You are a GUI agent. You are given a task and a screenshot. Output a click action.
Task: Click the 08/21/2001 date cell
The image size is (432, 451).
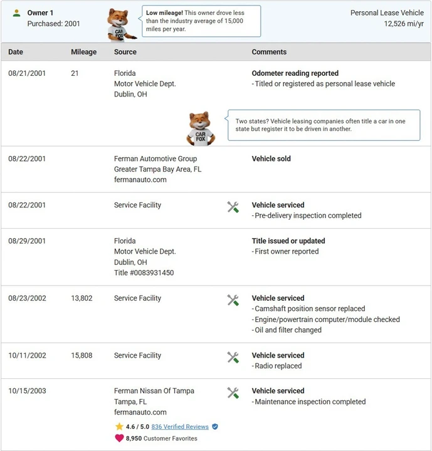27,73
